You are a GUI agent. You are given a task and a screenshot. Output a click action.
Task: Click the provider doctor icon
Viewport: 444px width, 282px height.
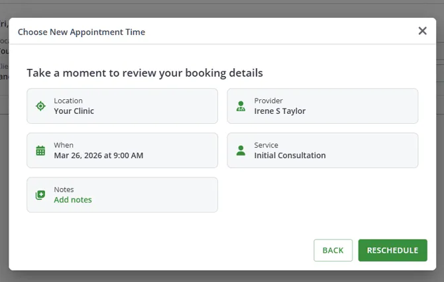click(241, 106)
